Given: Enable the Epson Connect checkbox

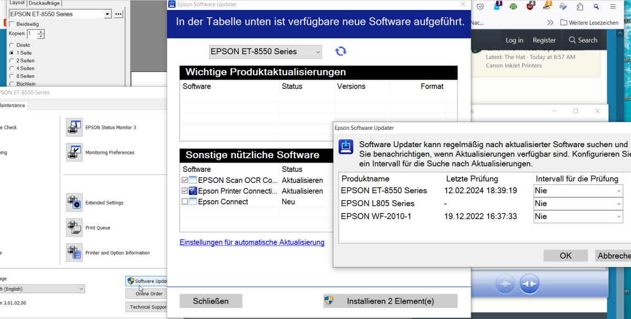Looking at the screenshot, I should point(185,202).
